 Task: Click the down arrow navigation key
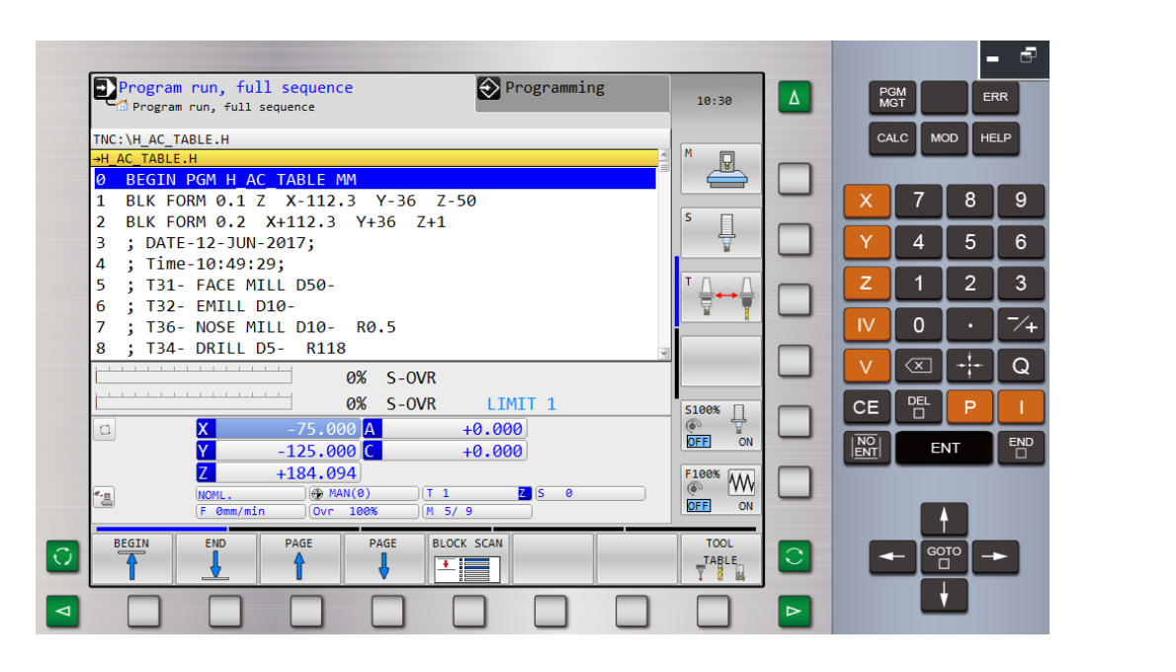pyautogui.click(x=944, y=596)
